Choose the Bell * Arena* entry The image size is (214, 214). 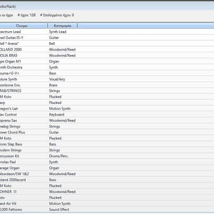pos(107,43)
